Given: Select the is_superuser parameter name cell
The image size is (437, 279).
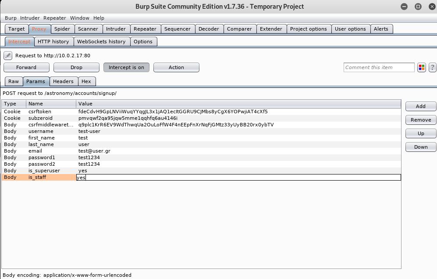Looking at the screenshot, I should tap(51, 171).
